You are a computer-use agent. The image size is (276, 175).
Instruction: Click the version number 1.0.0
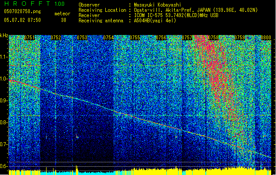(x=59, y=3)
